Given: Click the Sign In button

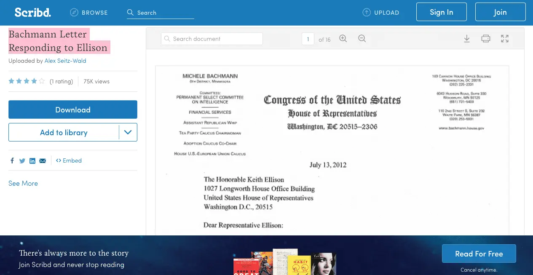Looking at the screenshot, I should [441, 12].
